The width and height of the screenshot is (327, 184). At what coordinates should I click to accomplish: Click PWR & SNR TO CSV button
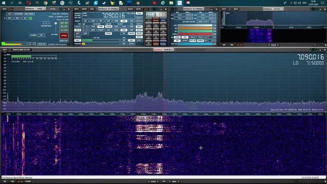[21, 50]
